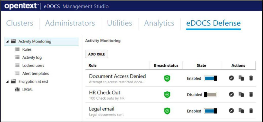Image resolution: width=263 pixels, height=122 pixels.
Task: Delete the Document Access Denied rule
Action: pos(251,78)
